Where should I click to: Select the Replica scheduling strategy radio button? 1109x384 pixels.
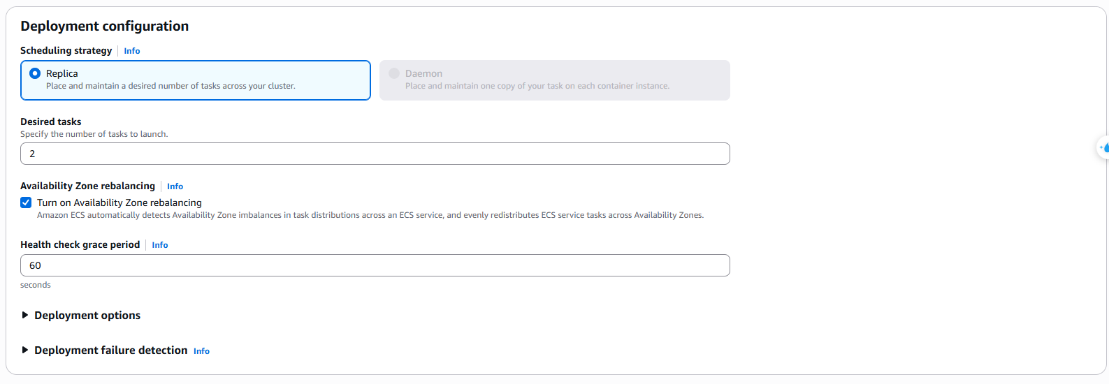tap(35, 73)
